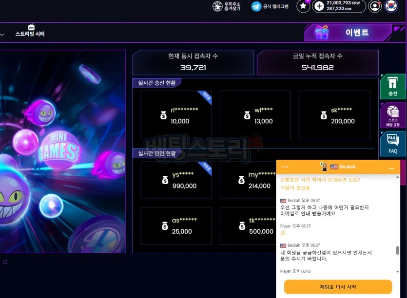Click as****** 25,000 withdrawal card

(176, 226)
